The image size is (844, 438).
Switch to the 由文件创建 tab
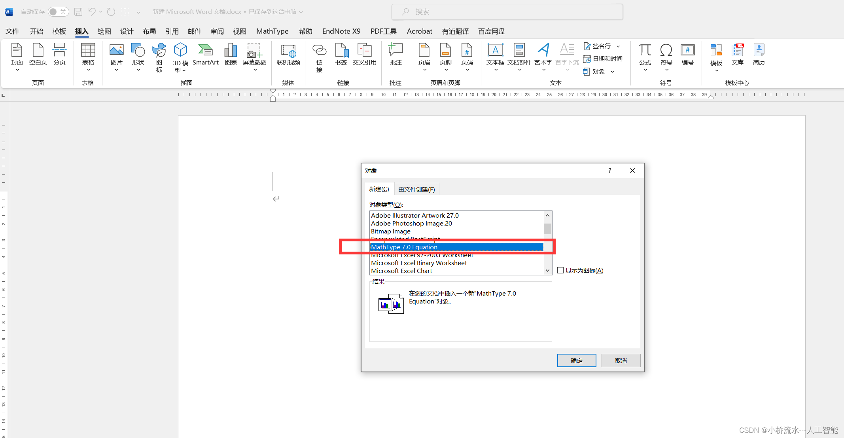pyautogui.click(x=416, y=190)
